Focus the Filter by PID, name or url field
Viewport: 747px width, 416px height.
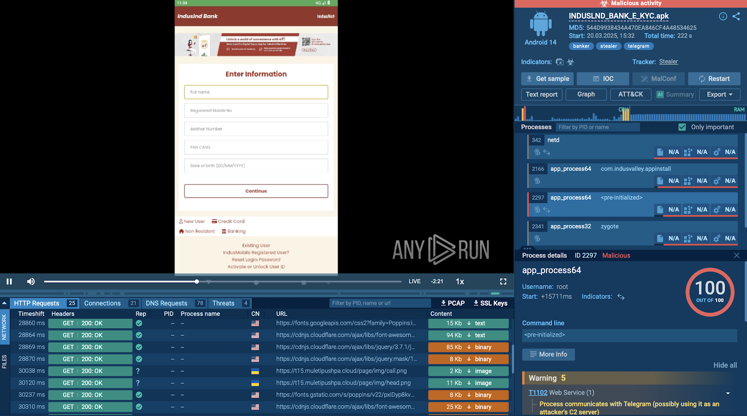coord(380,303)
